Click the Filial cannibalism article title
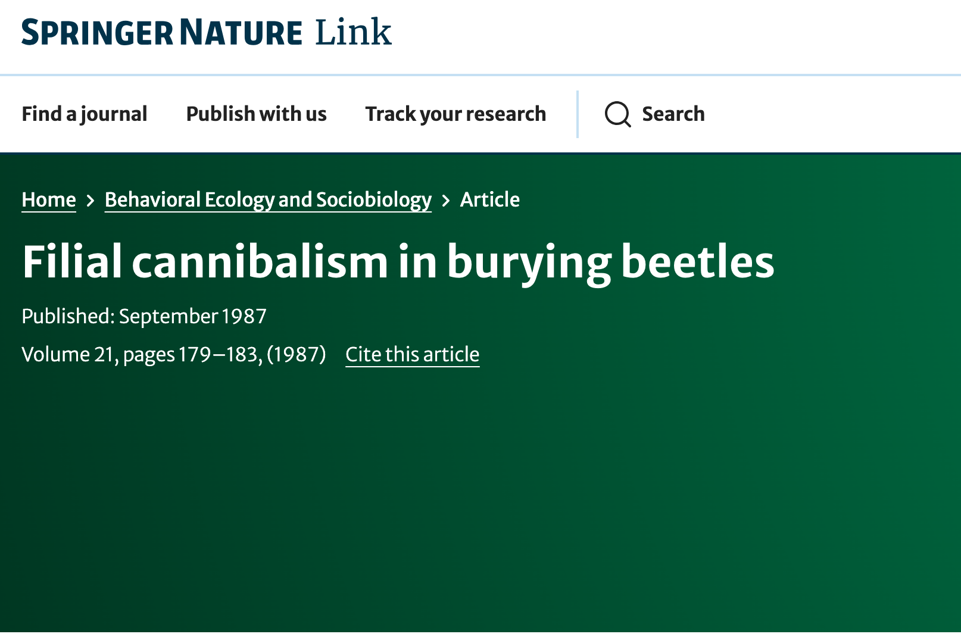 tap(398, 261)
